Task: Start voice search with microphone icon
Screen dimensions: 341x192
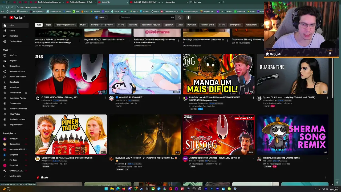Action: (188, 17)
